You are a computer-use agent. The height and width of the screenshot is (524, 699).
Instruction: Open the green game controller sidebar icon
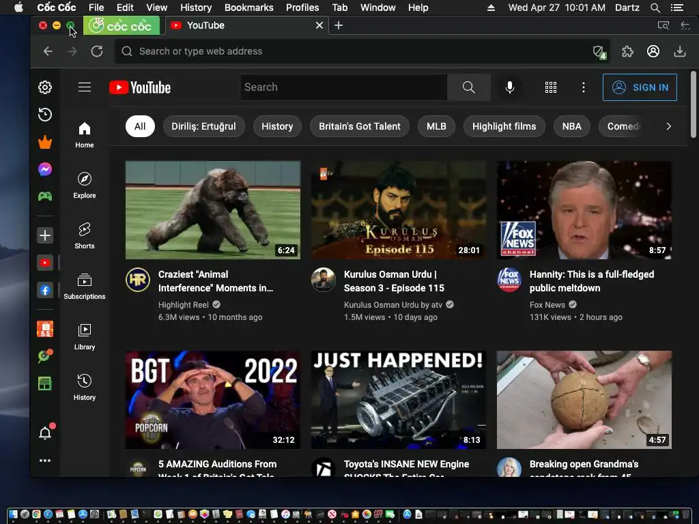click(x=45, y=196)
